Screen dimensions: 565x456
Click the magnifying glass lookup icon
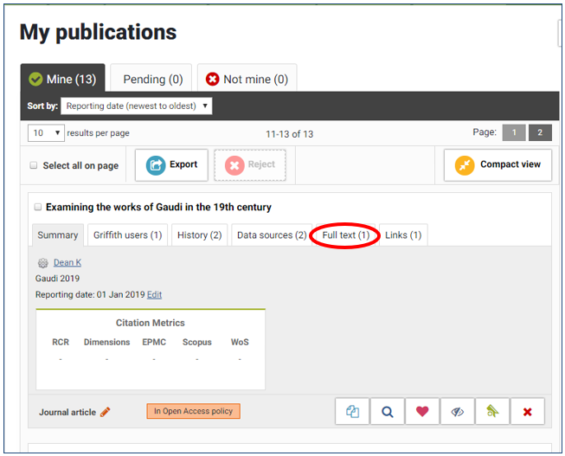(x=388, y=412)
